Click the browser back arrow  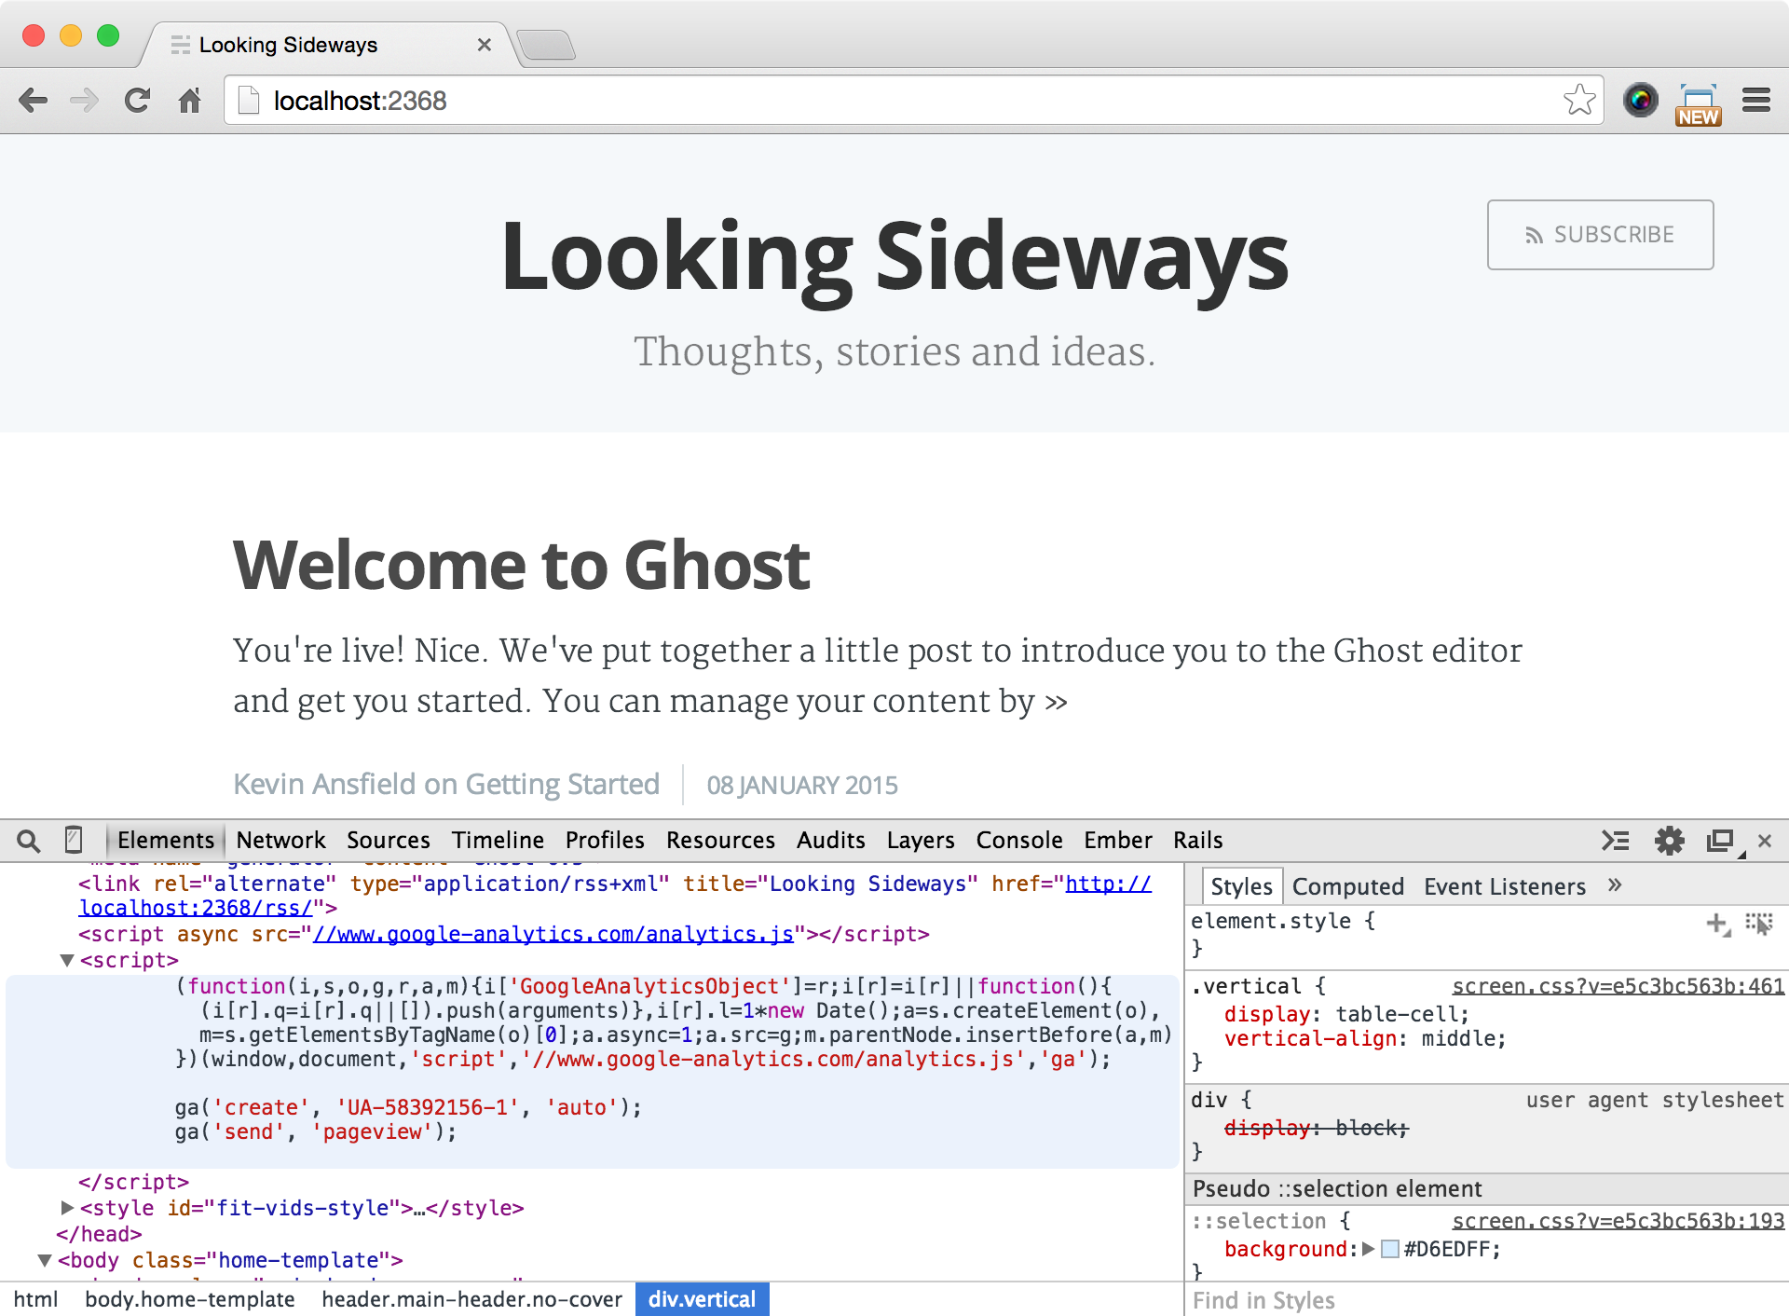click(x=34, y=101)
